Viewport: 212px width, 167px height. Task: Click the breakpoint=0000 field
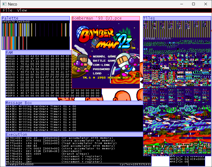(20, 164)
